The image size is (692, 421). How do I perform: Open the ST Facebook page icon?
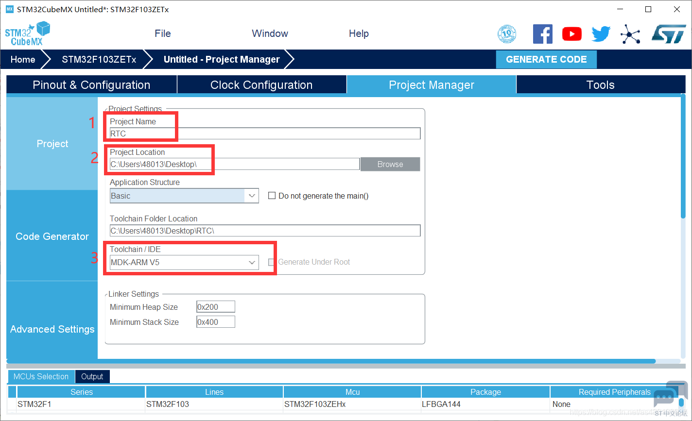click(543, 34)
